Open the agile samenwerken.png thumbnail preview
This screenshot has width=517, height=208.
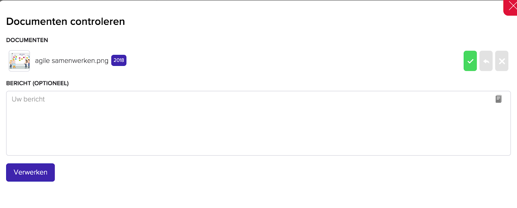(x=19, y=61)
